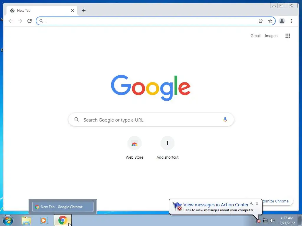Restore down the Chrome window
Viewport: 302px width, 226px height.
281,6
